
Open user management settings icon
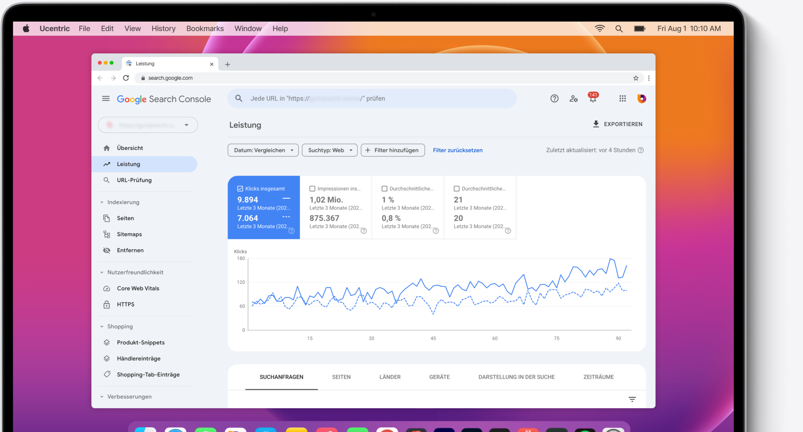[x=573, y=98]
